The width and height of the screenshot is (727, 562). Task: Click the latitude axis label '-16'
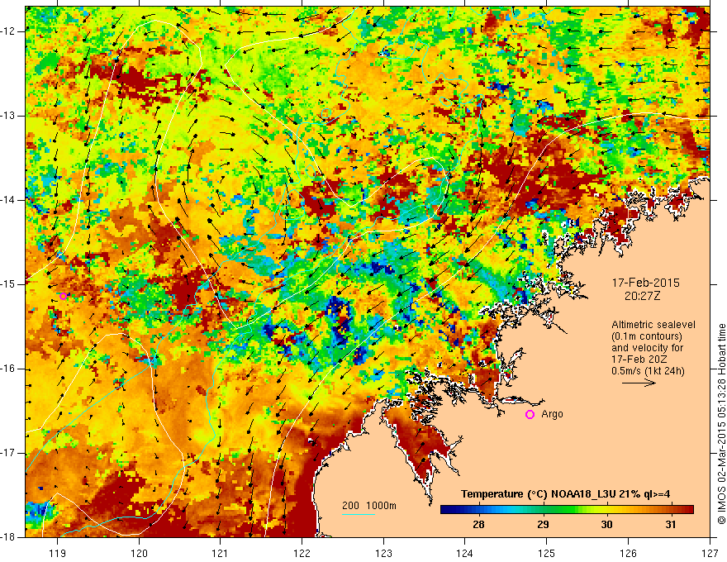[x=8, y=369]
